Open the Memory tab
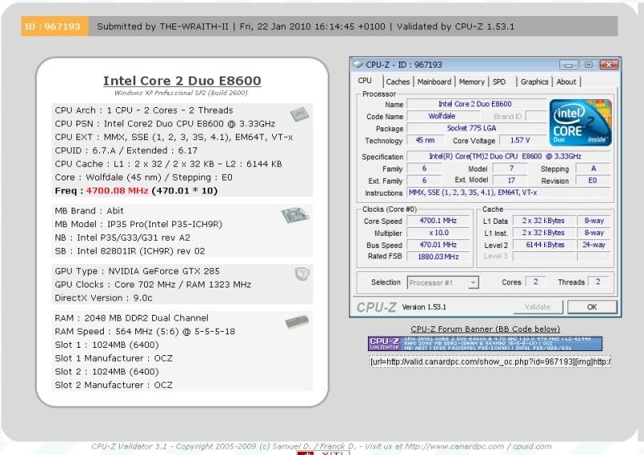The image size is (644, 455). click(x=472, y=82)
